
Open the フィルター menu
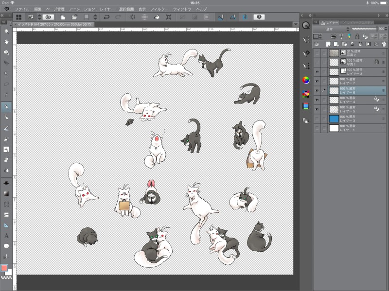pyautogui.click(x=159, y=9)
